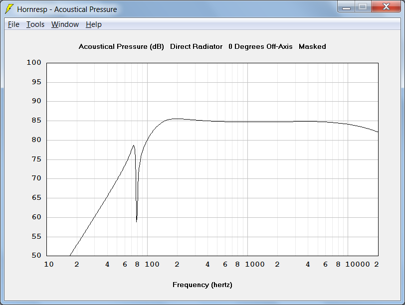The image size is (405, 305).
Task: Click the 10000 hertz axis label
Action: pos(358,264)
